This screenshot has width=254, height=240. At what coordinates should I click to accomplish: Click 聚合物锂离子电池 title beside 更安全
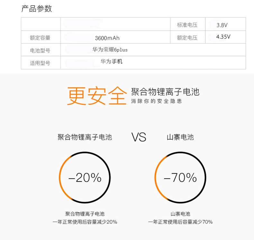click(x=165, y=92)
